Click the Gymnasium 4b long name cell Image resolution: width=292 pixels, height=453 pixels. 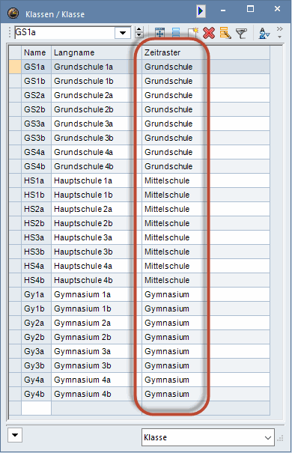97,394
